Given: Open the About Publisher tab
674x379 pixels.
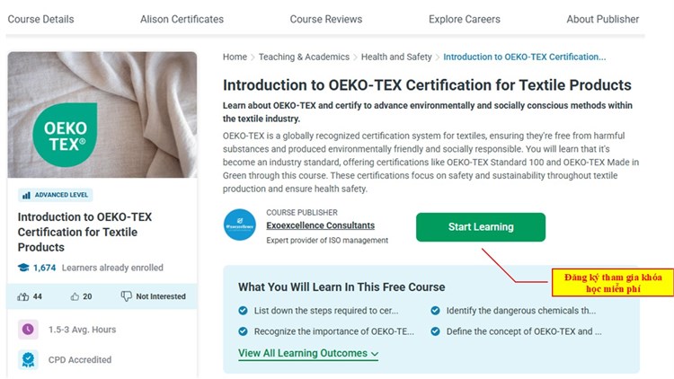Looking at the screenshot, I should [602, 19].
